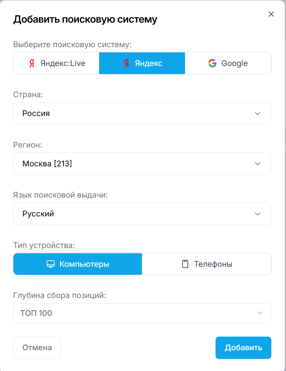Click the chevron arrow in the Русский language field

pyautogui.click(x=258, y=214)
